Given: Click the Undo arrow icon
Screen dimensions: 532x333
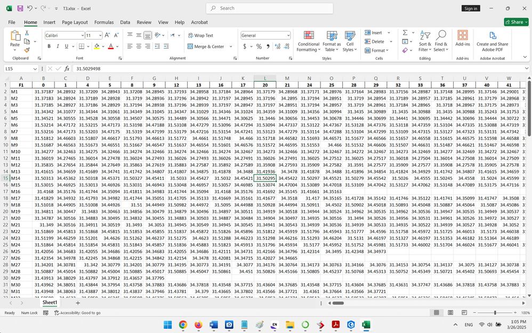Looking at the screenshot, I should point(30,8).
